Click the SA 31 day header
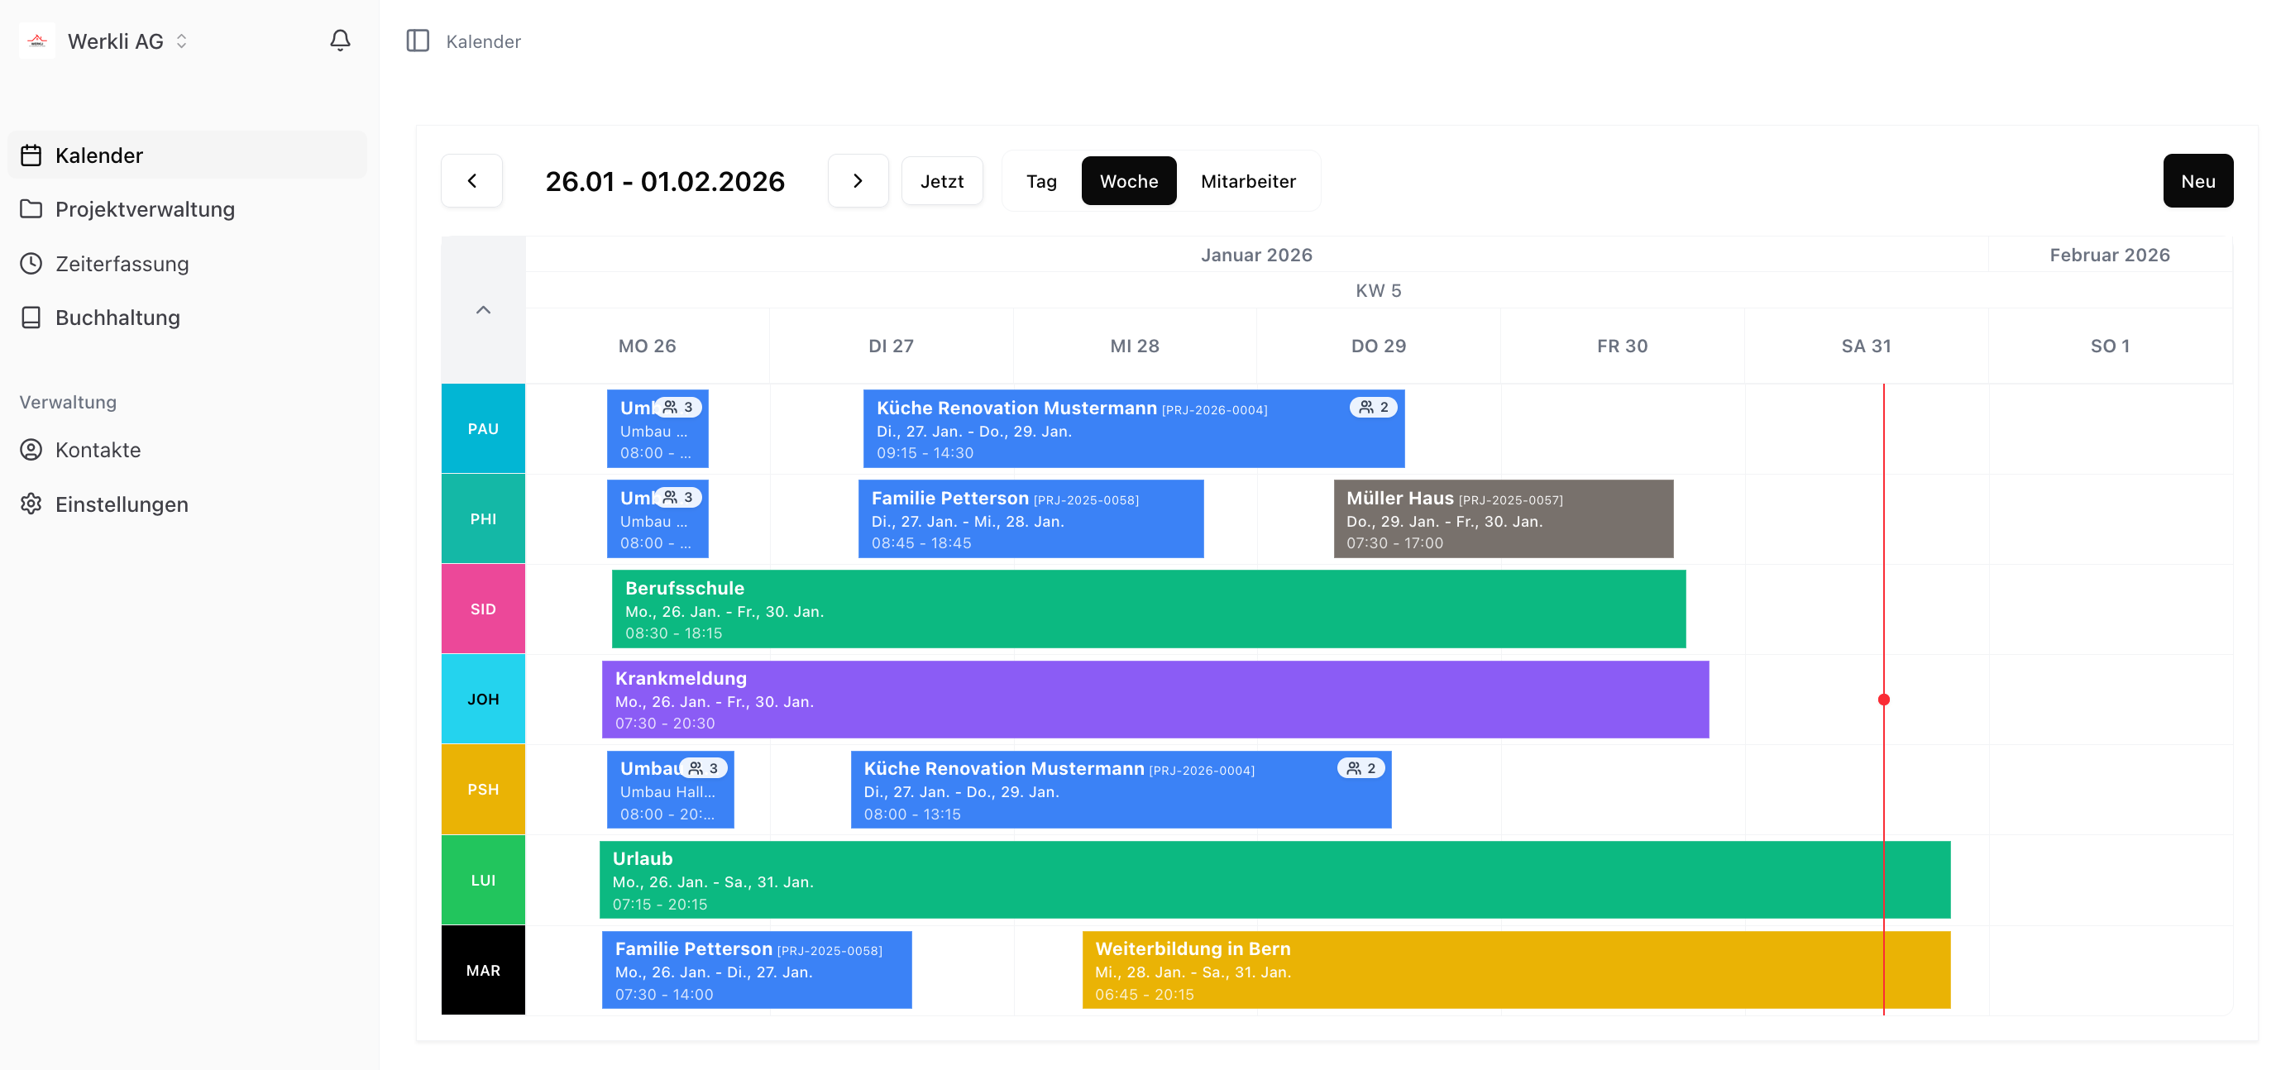Image resolution: width=2281 pixels, height=1070 pixels. coord(1867,346)
